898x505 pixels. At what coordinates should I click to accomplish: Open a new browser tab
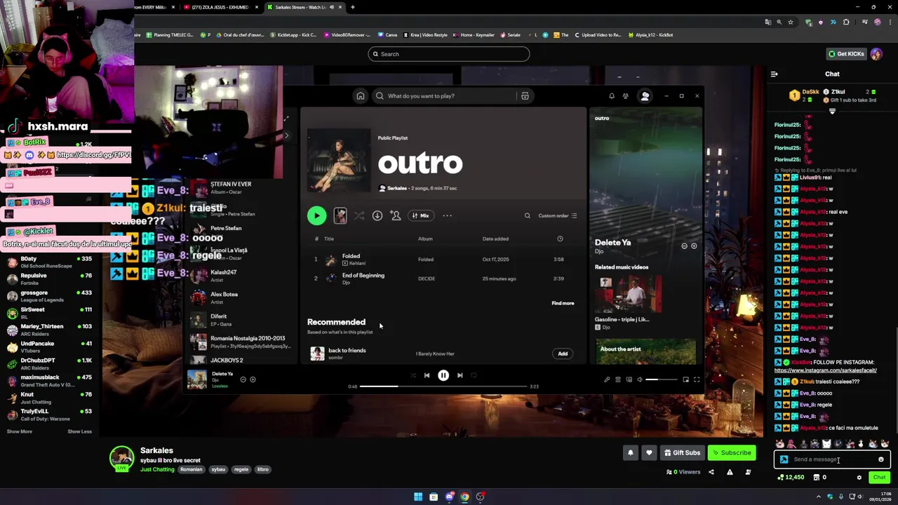tap(352, 7)
